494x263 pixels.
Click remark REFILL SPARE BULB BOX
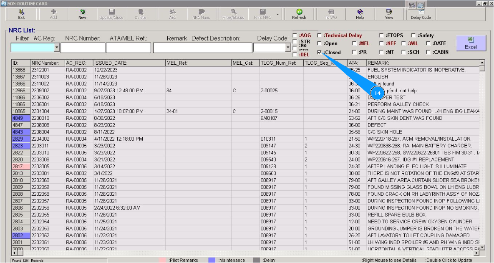click(x=396, y=215)
